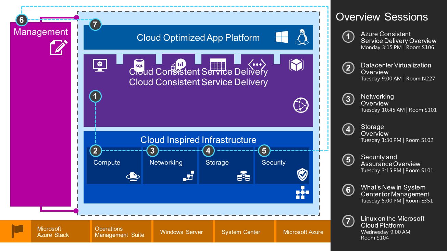Open the Operations Management Suite tab
Screen dimensions: 447x251
(121, 232)
